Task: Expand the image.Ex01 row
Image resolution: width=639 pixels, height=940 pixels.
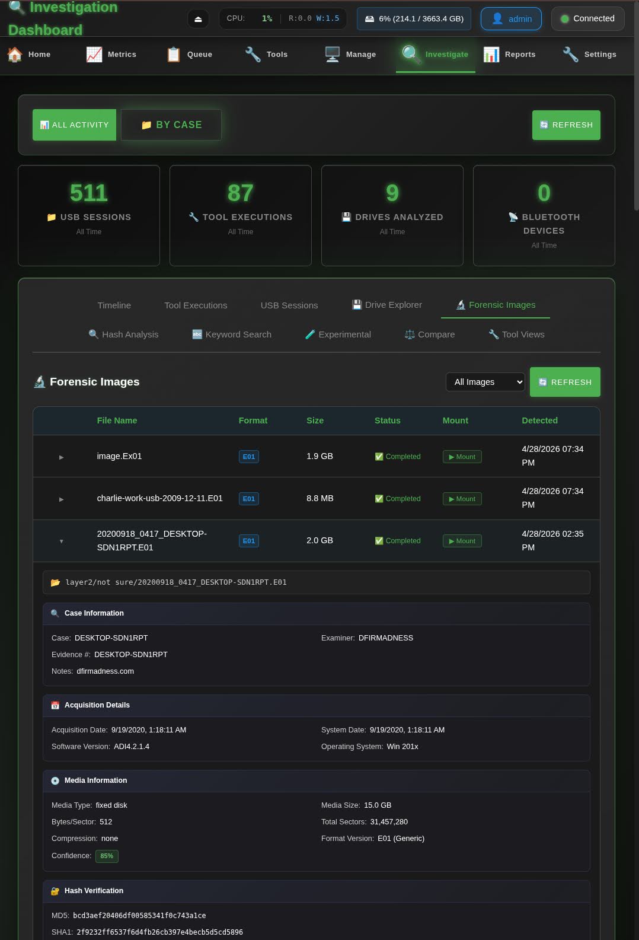Action: 61,457
